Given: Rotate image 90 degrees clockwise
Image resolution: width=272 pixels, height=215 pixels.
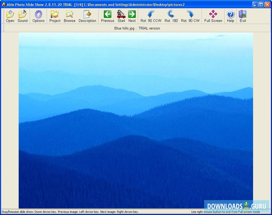Looking at the screenshot, I should click(190, 16).
